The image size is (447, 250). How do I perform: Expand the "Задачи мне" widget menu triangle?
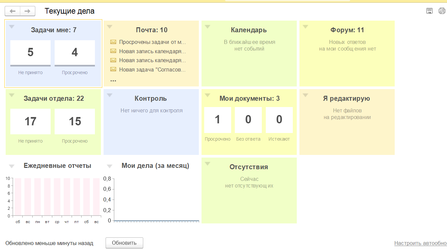[x=12, y=27]
